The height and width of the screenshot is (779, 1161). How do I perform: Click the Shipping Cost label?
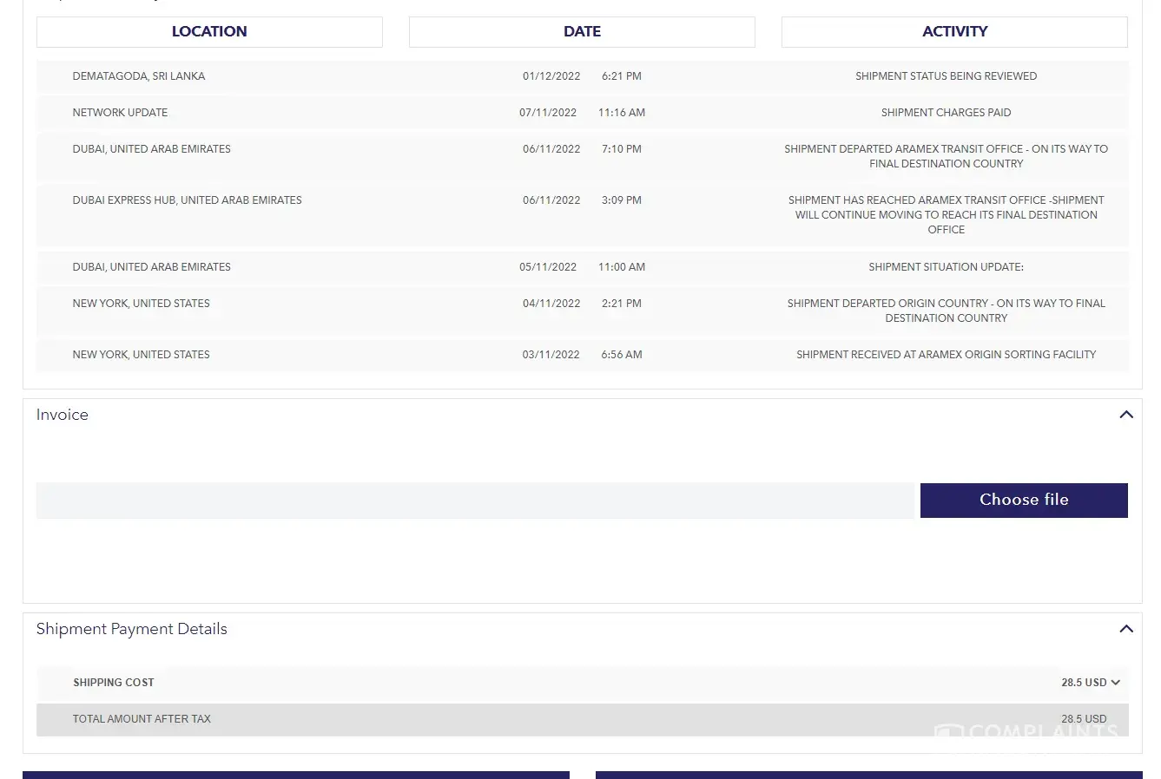click(114, 683)
